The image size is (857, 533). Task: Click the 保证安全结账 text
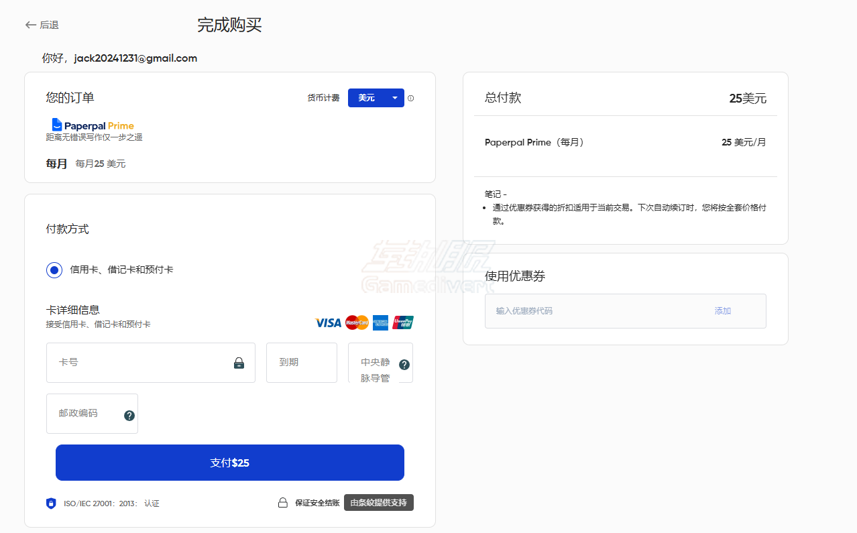click(317, 503)
